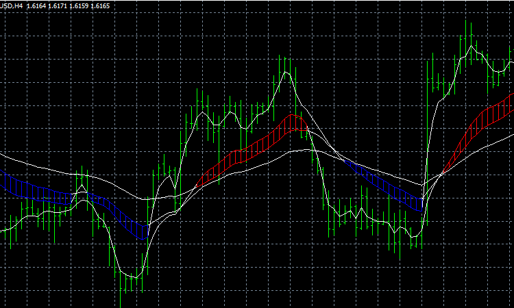Click the high price value 1.6171

pos(58,6)
